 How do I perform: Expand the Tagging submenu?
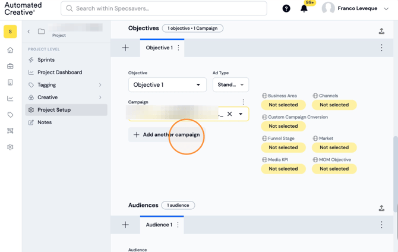tap(100, 85)
